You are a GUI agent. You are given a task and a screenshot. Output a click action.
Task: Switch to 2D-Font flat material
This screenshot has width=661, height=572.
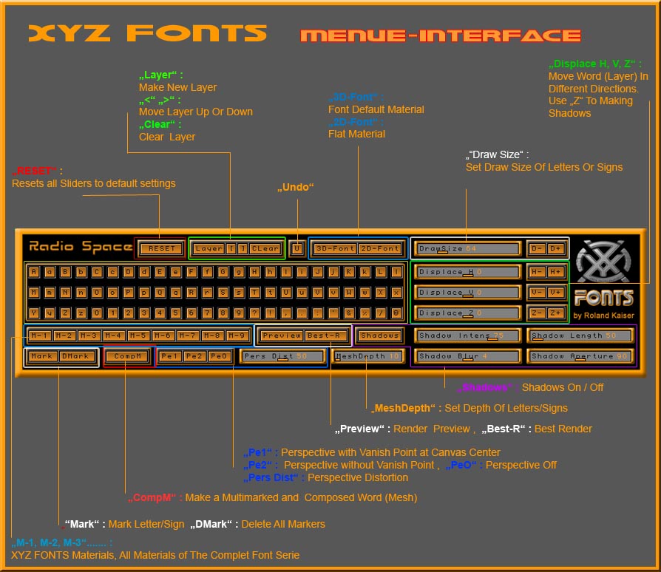(x=381, y=249)
